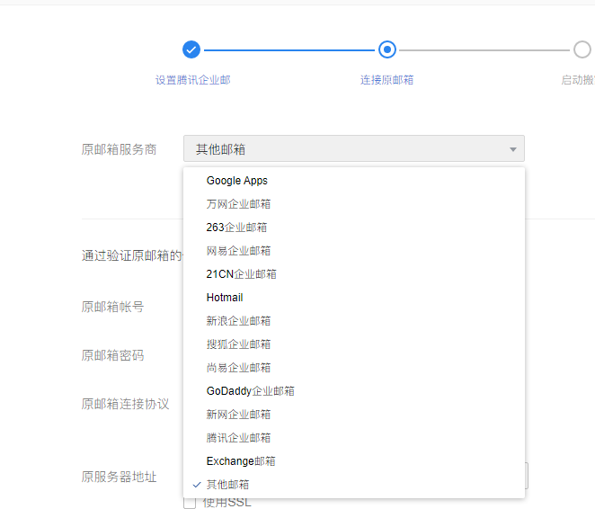Pick 新浪企业邮箱 from dropdown
The height and width of the screenshot is (509, 595).
(x=238, y=321)
